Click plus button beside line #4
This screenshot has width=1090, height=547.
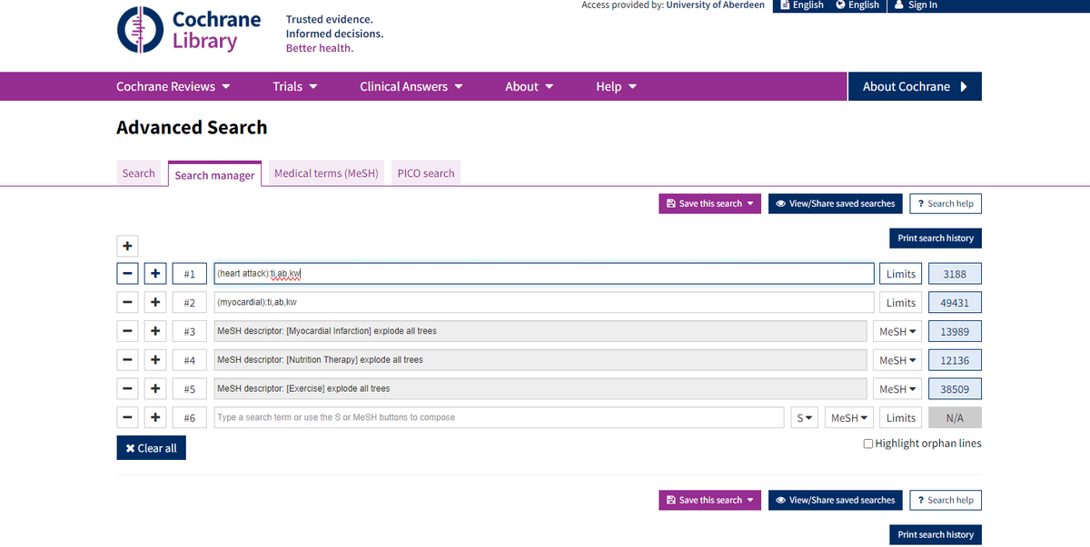tap(156, 360)
